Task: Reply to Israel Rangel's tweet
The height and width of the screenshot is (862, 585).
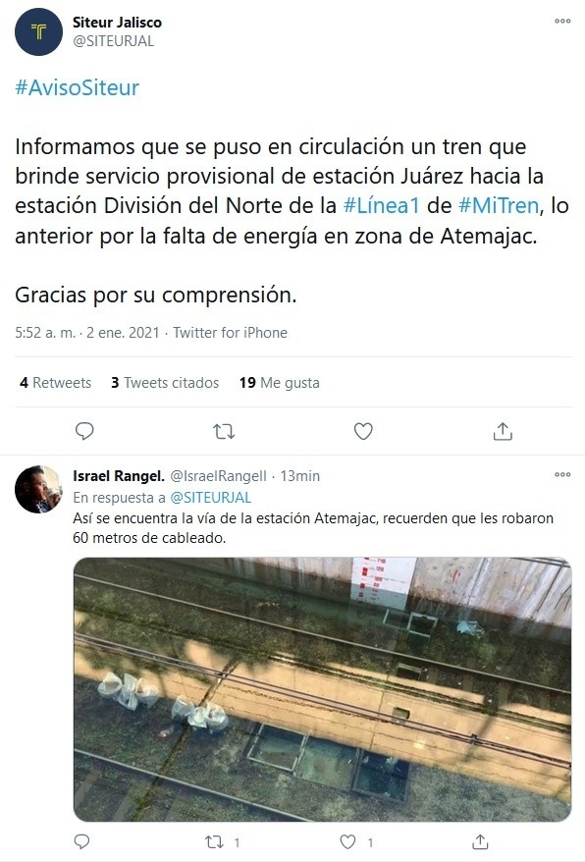Action: pos(81,841)
